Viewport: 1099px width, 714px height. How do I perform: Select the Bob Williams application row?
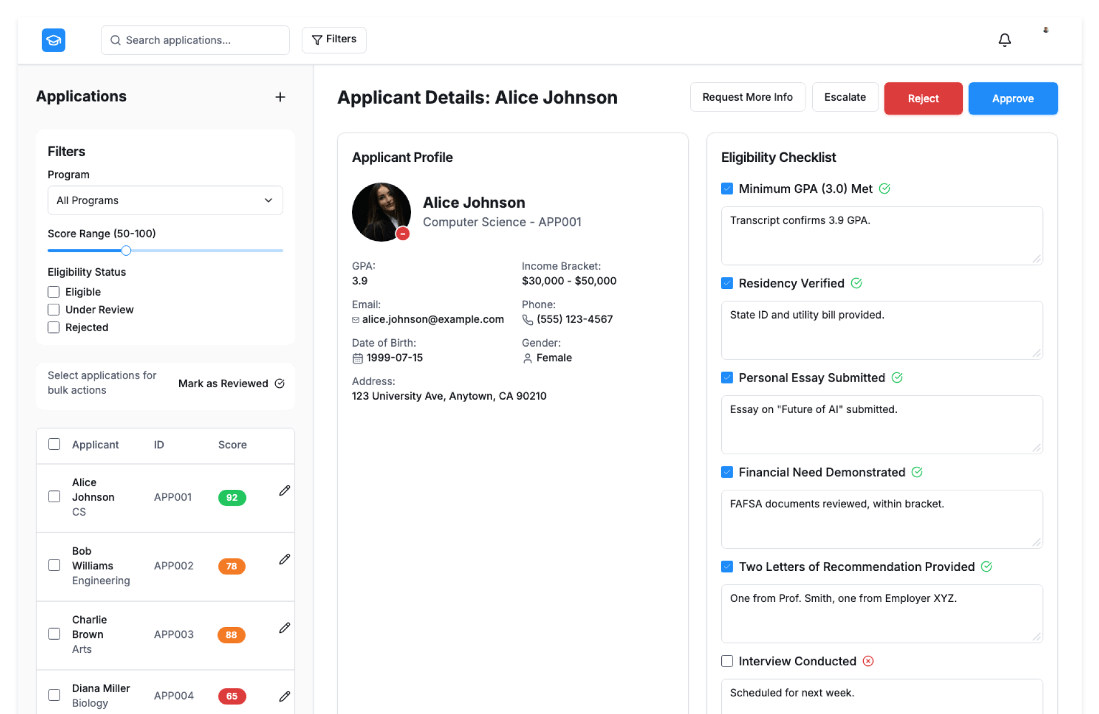54,565
